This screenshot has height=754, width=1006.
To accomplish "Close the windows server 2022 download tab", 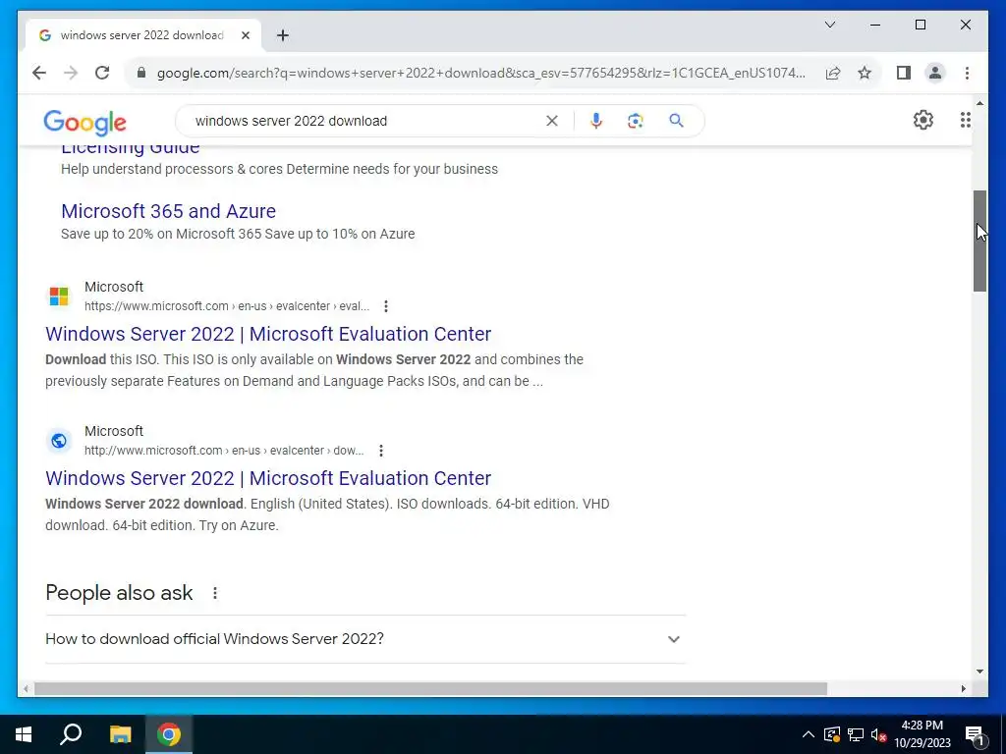I will [245, 35].
